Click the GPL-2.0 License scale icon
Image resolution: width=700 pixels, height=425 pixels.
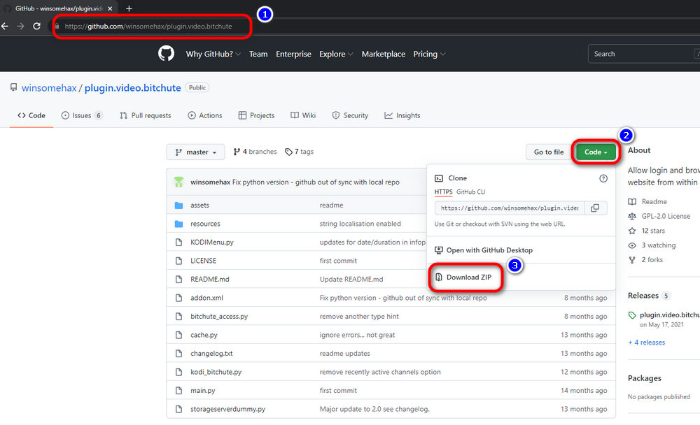click(632, 216)
